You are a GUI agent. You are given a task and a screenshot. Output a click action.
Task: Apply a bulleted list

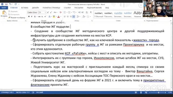[65, 12]
